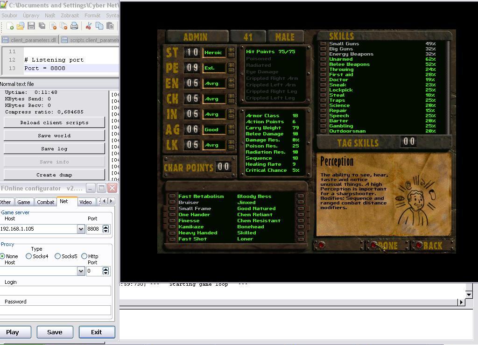
Task: Decrease Intelligence with the IN minus button
Action: (x=231, y=117)
